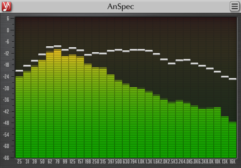Click the 397 frequency label
241x168 pixels.
coord(110,162)
